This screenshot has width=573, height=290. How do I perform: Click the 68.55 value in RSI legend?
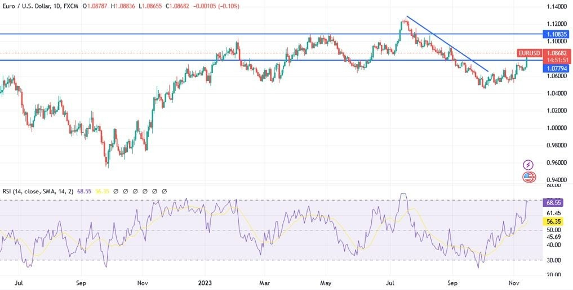(x=84, y=191)
